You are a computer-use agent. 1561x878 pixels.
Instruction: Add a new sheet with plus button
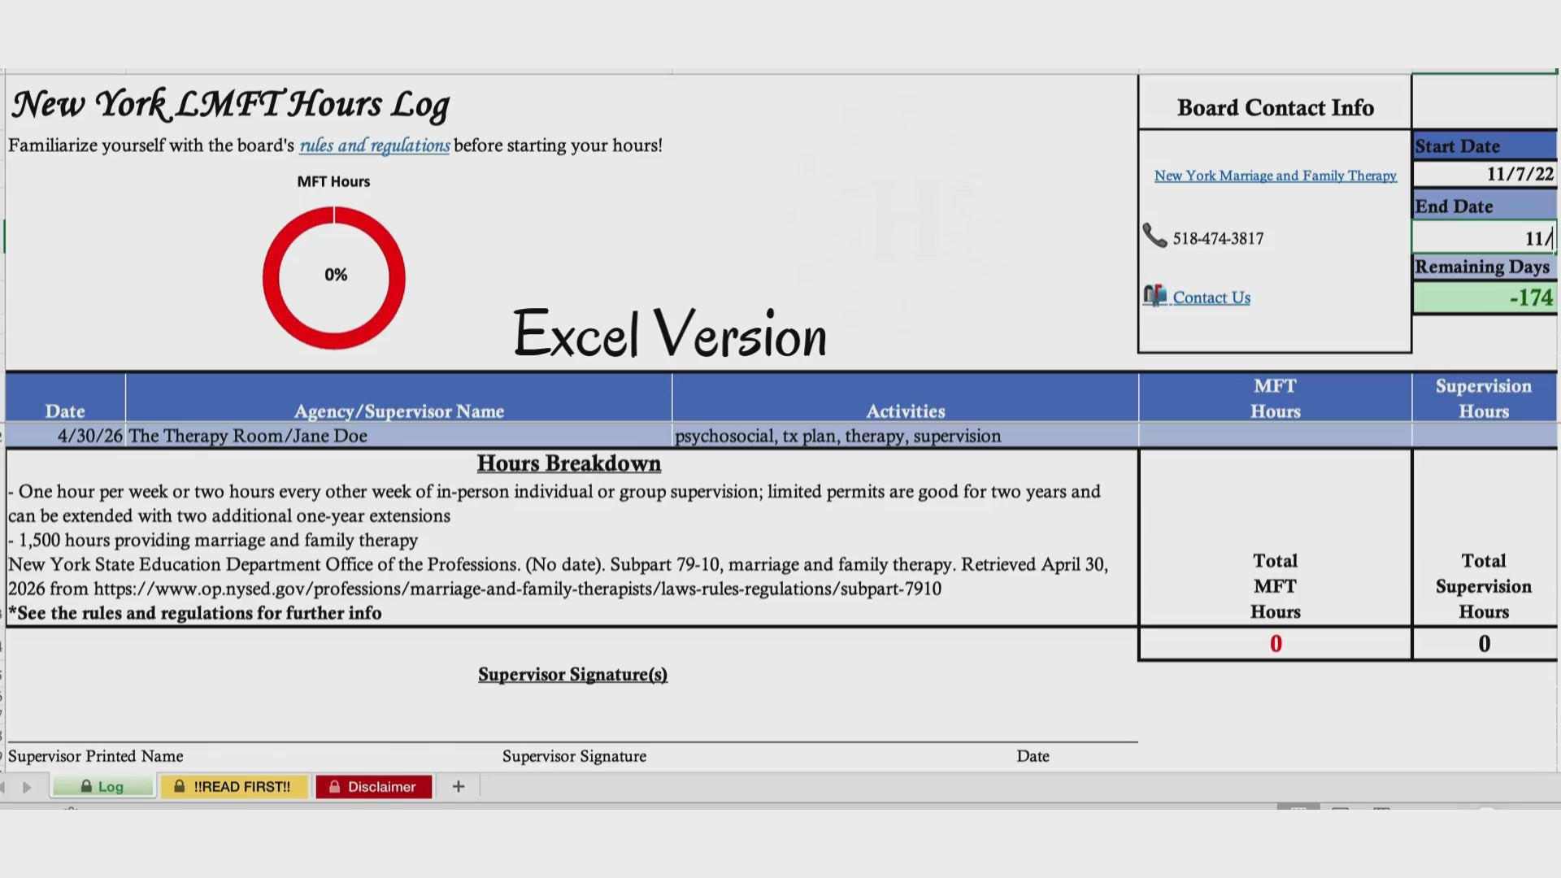point(459,786)
